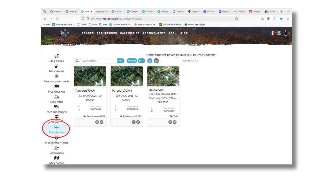The height and width of the screenshot is (177, 330).
Task: Open Mes dossiers folder icon
Action: coord(57,87)
